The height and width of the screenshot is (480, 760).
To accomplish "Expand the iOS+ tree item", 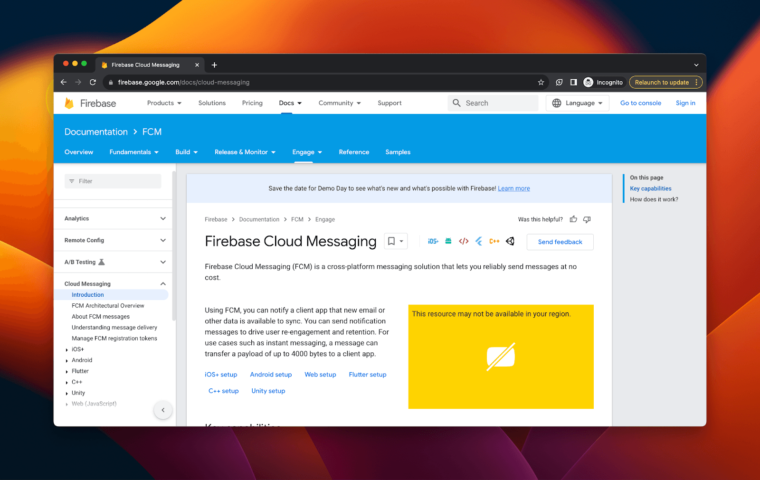I will click(x=66, y=350).
